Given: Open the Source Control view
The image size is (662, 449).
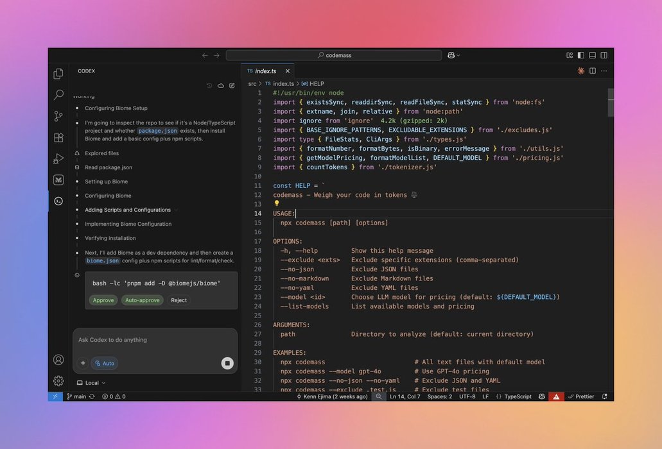Looking at the screenshot, I should [58, 116].
